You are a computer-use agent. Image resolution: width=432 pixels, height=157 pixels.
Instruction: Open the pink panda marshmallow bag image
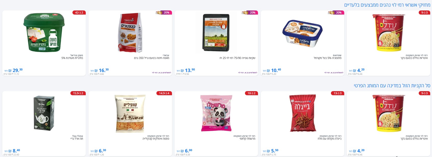pos(216,113)
